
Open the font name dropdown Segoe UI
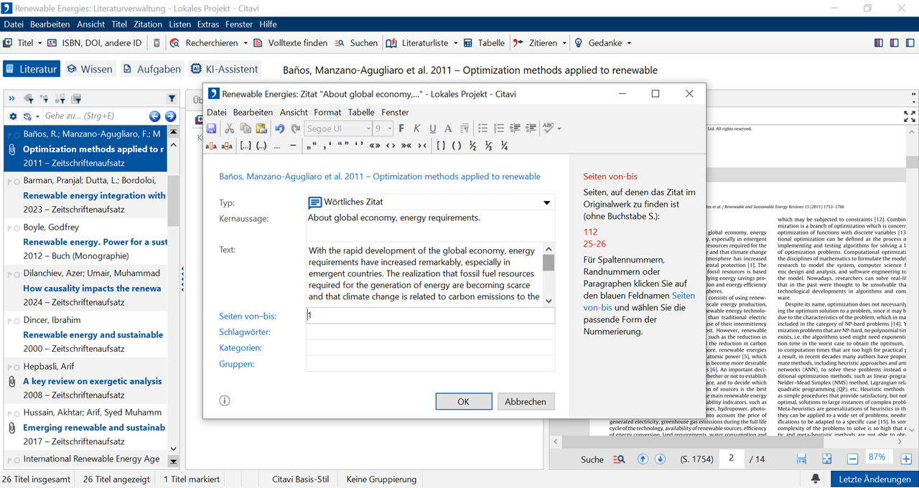click(368, 128)
